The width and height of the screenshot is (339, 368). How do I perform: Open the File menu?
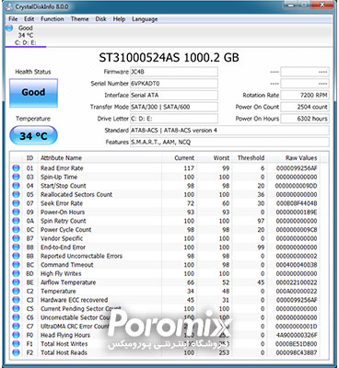13,19
